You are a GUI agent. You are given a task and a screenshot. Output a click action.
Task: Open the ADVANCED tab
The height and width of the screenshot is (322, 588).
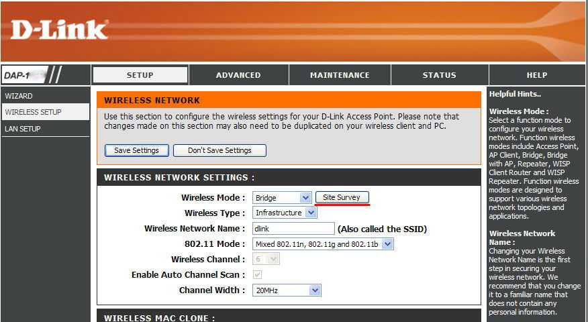pos(238,75)
